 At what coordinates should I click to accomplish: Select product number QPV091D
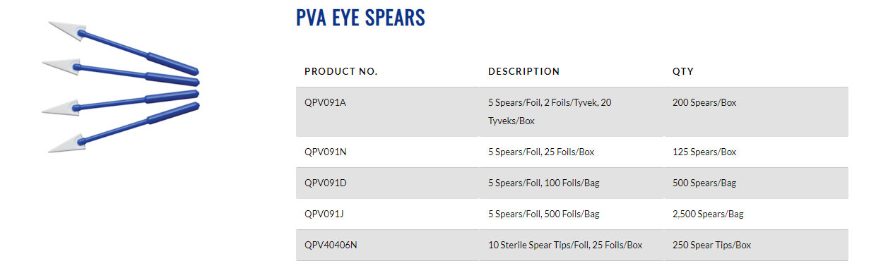[326, 183]
